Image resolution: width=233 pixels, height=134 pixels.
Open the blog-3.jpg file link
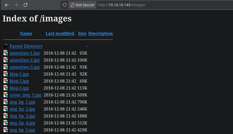tap(19, 88)
